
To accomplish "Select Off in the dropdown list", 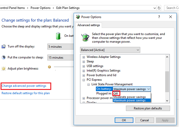I will click(x=116, y=93).
